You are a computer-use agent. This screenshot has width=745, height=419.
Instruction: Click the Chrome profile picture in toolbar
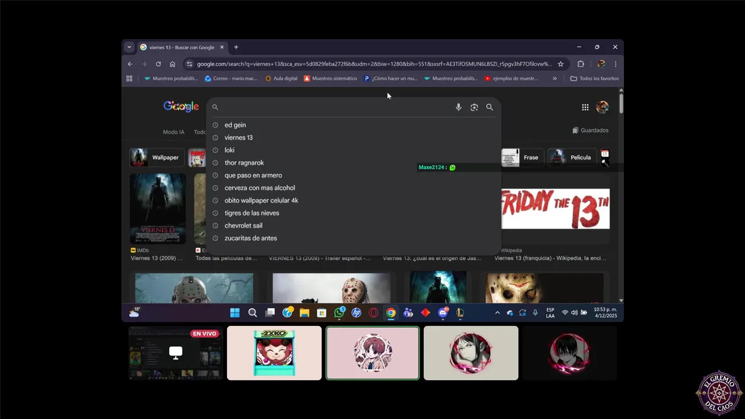coord(601,64)
